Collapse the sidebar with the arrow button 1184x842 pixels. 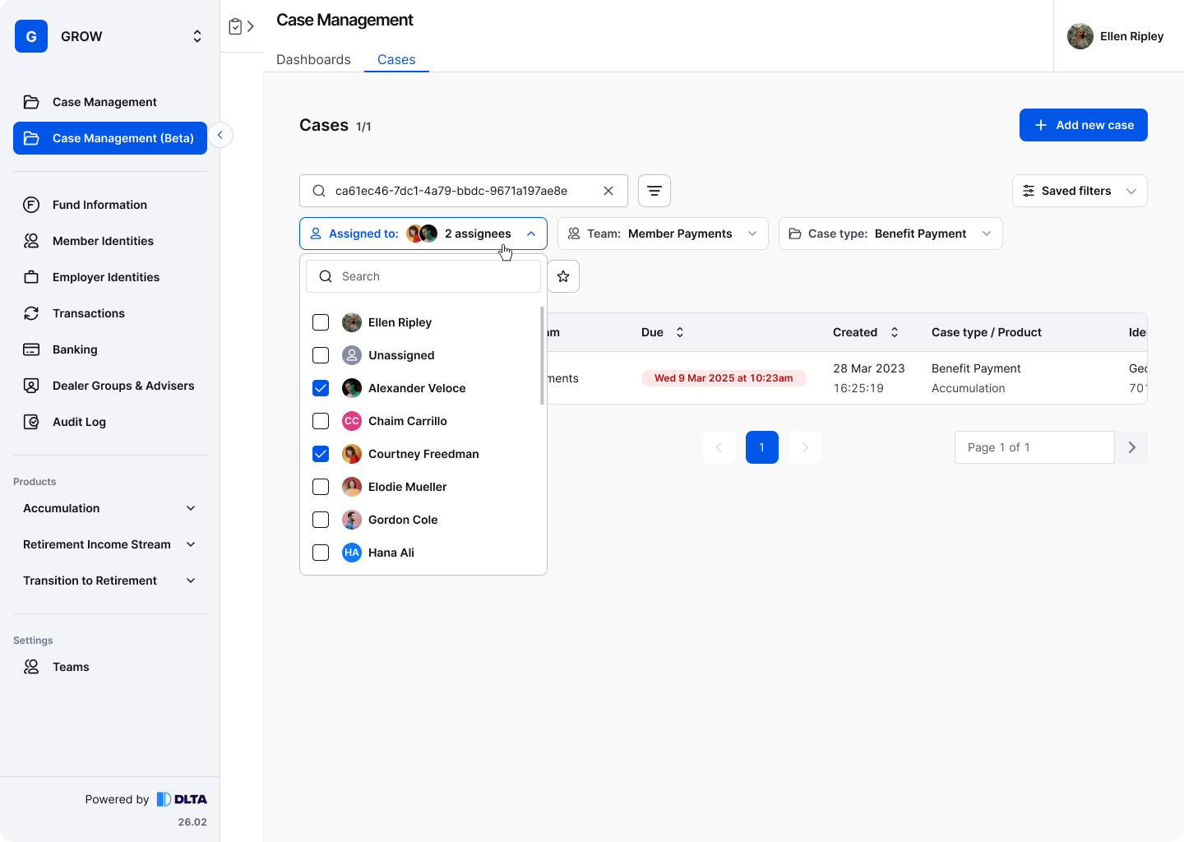click(220, 135)
